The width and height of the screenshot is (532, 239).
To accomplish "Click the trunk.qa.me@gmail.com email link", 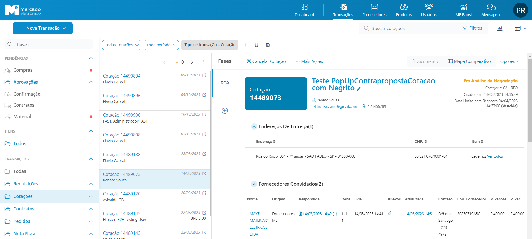I will click(337, 106).
